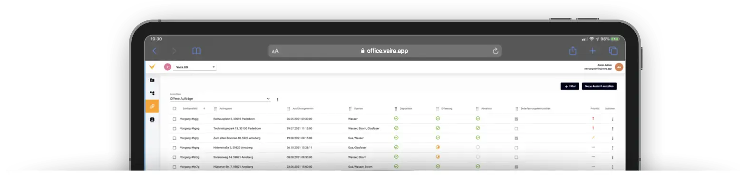The height and width of the screenshot is (175, 740).
Task: Click Armin Admin account name
Action: click(x=605, y=65)
